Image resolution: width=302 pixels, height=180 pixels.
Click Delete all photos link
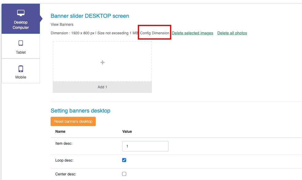232,33
